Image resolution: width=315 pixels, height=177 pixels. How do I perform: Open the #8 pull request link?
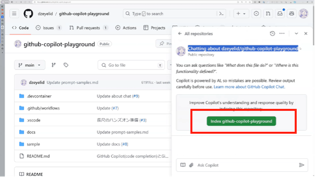124,144
